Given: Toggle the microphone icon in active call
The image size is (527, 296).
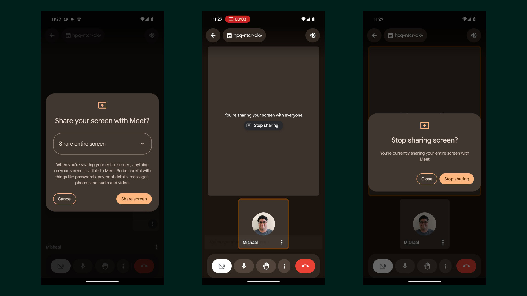Looking at the screenshot, I should coord(243,266).
